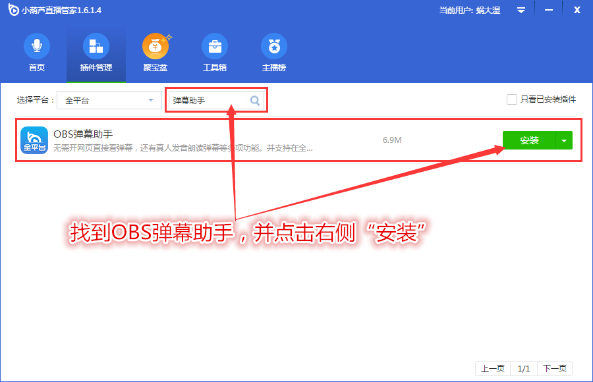Click the search magnifier icon
The height and width of the screenshot is (382, 593).
(x=254, y=99)
